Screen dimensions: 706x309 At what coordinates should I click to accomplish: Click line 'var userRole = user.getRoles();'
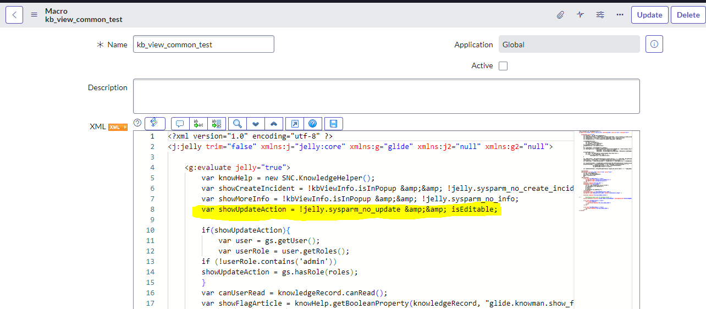click(x=284, y=251)
